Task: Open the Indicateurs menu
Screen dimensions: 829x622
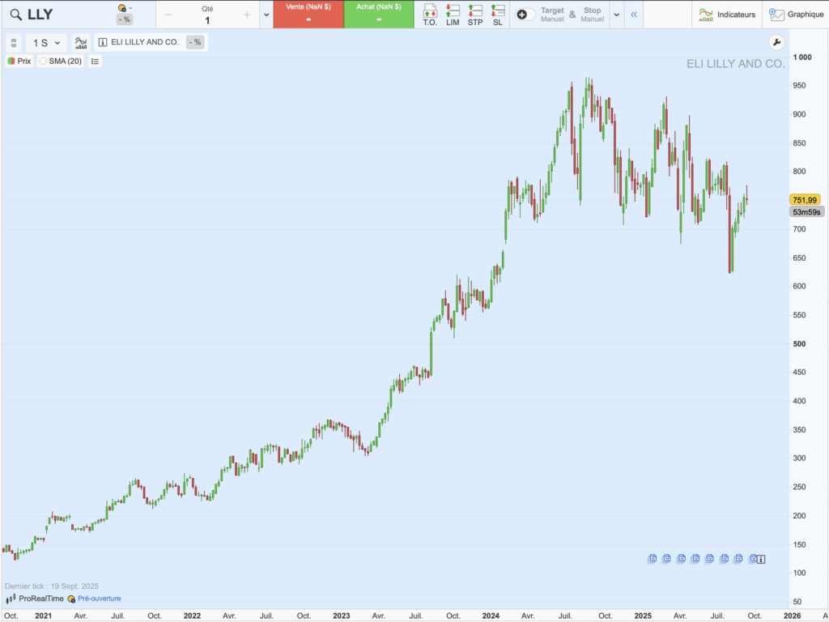Action: click(x=729, y=14)
